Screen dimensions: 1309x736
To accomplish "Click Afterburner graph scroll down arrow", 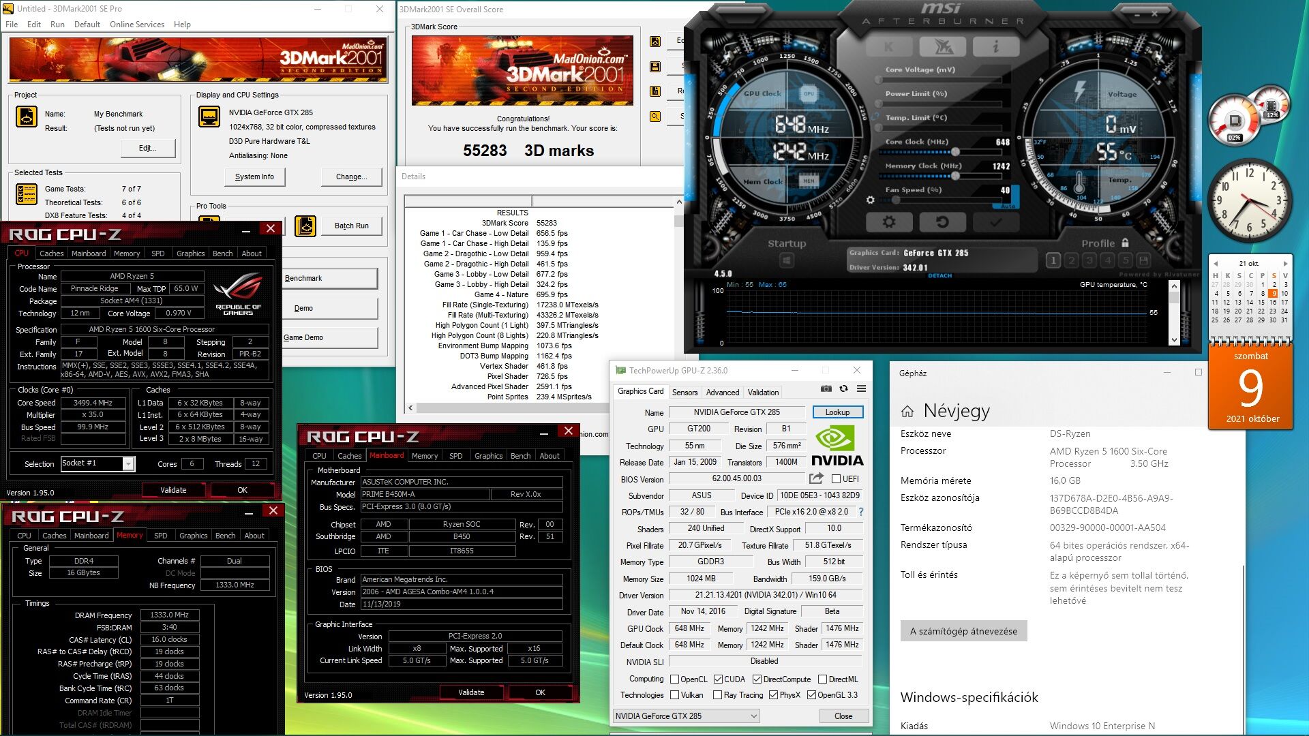I will click(x=1174, y=340).
